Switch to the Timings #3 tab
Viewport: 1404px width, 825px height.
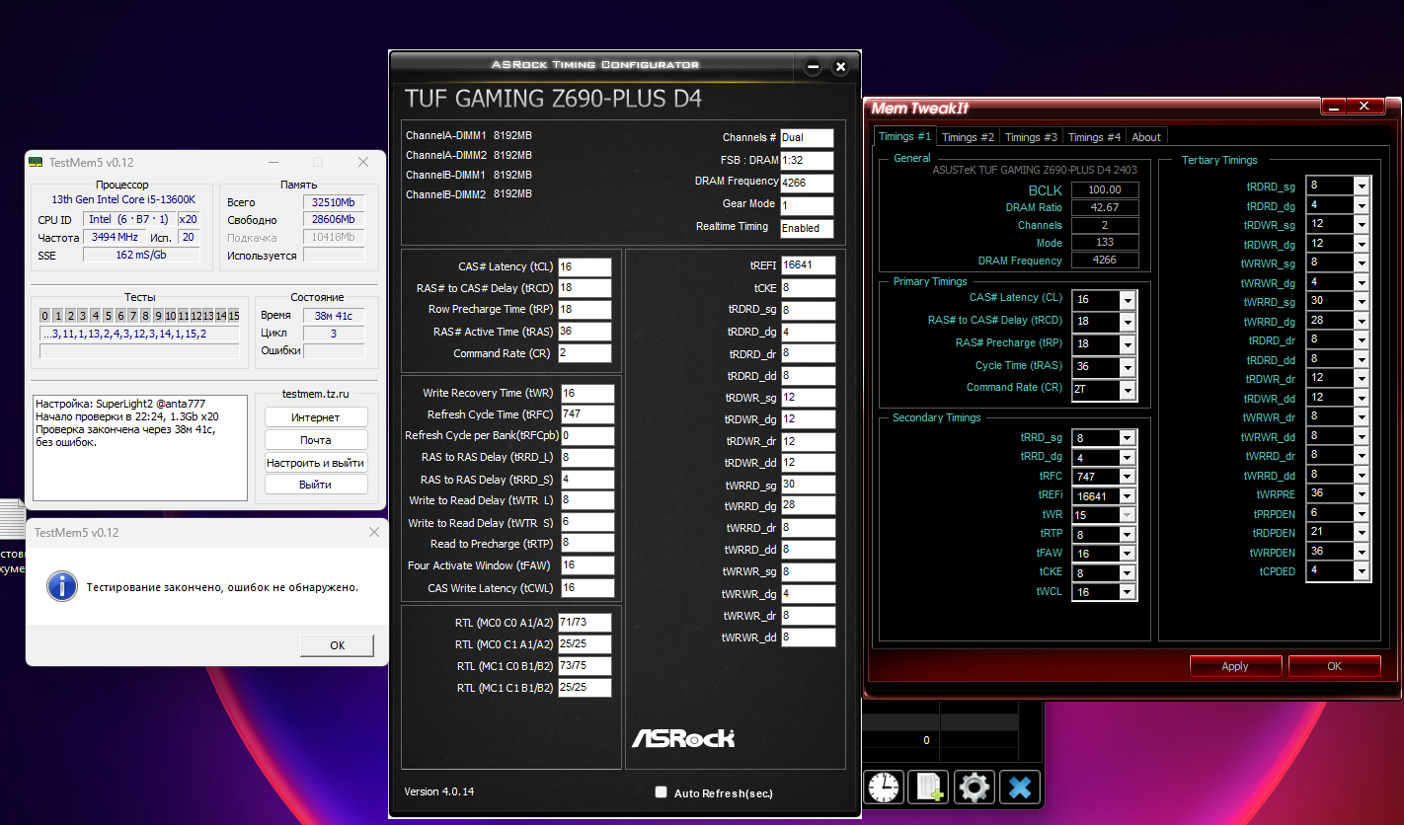click(x=1031, y=137)
